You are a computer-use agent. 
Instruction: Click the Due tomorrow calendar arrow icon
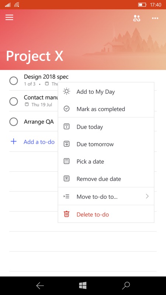click(67, 144)
